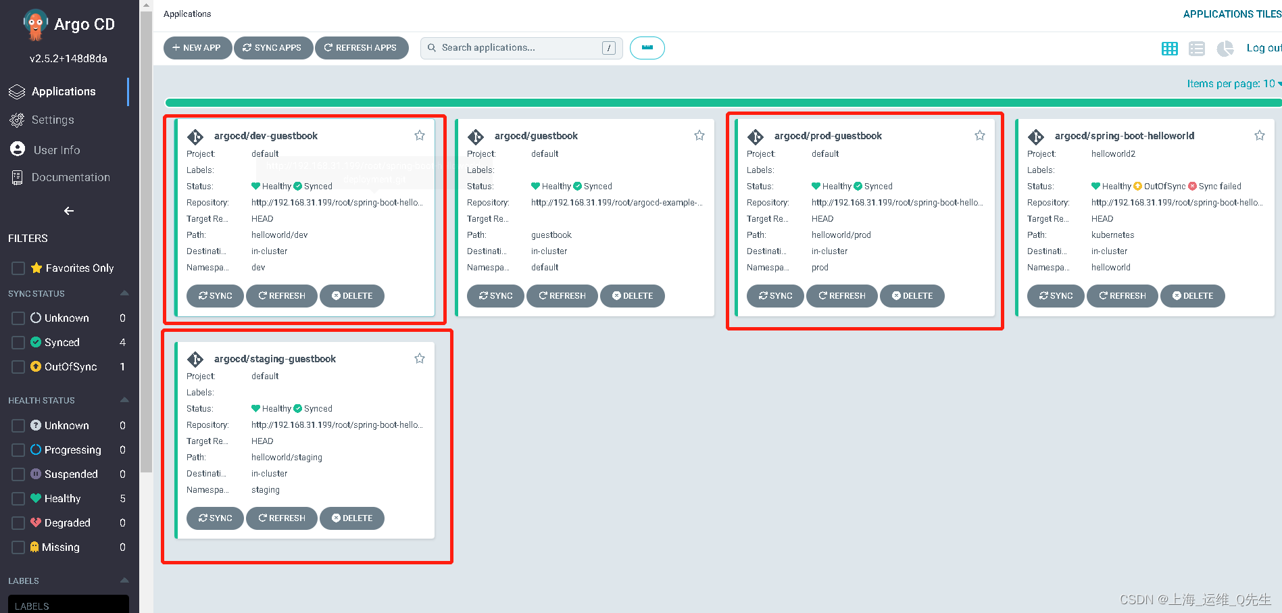Switch to summary pie chart view
This screenshot has width=1282, height=613.
tap(1225, 48)
